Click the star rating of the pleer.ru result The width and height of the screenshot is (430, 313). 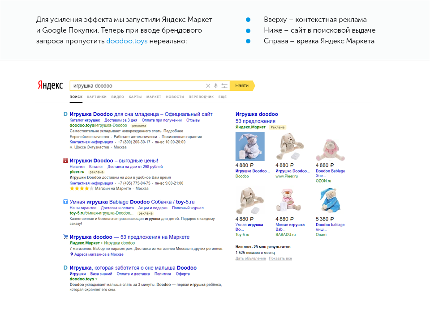(x=82, y=189)
